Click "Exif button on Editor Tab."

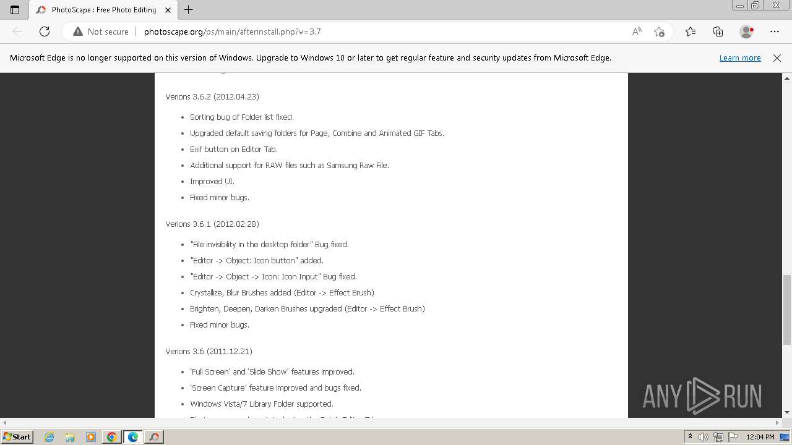[x=234, y=149]
